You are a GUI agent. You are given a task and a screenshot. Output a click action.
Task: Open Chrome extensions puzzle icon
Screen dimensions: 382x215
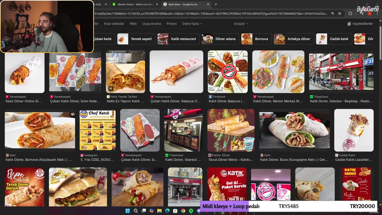coord(350,13)
